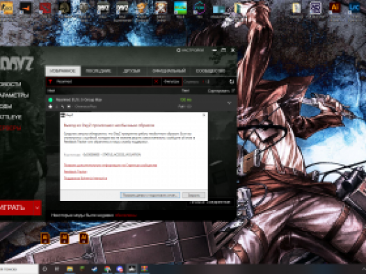Sort servers by the Пинг column header
The image size is (366, 274).
pos(185,90)
